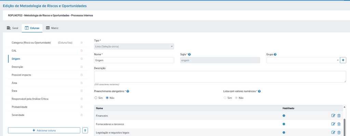The height and width of the screenshot is (136, 350).
Task: Click Legislação e requisitos legais row name
Action: 112,133
